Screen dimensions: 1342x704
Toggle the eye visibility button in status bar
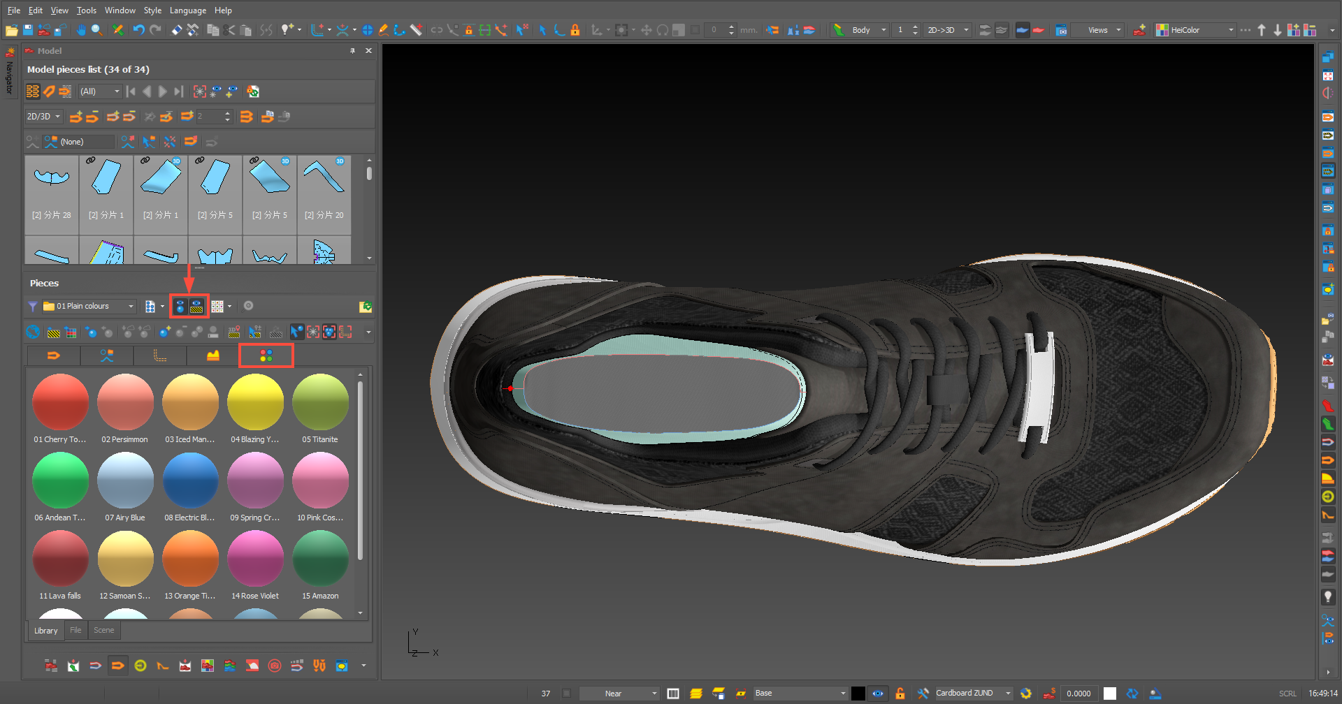pos(878,694)
